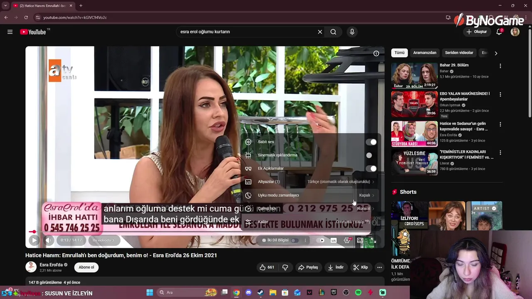Open Çalma hızı submenu
Image resolution: width=532 pixels, height=299 pixels.
310,208
